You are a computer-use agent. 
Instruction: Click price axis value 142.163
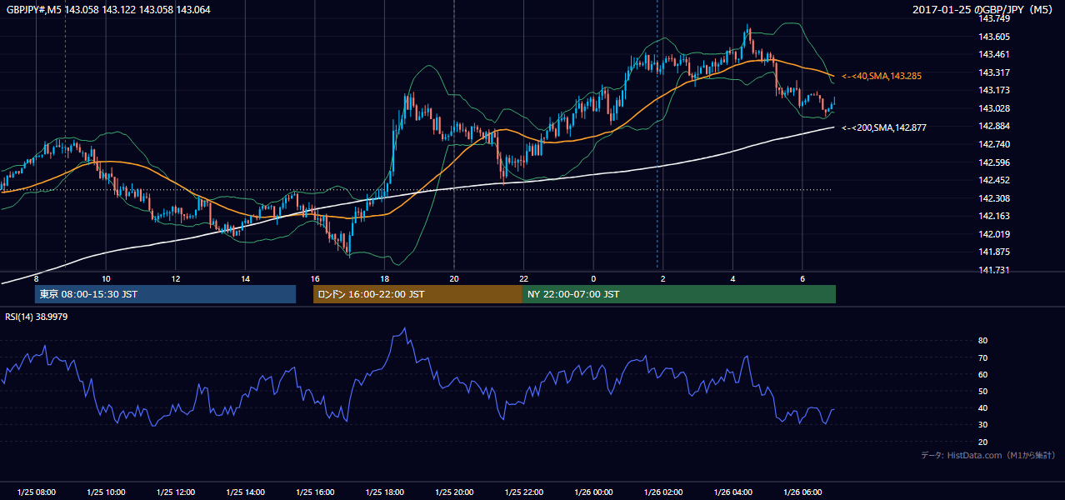[x=994, y=216]
